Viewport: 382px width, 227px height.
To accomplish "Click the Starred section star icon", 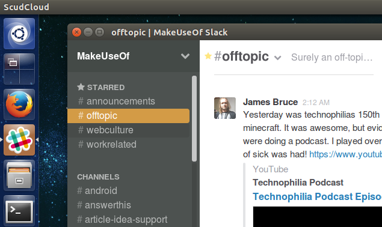I will [x=81, y=87].
